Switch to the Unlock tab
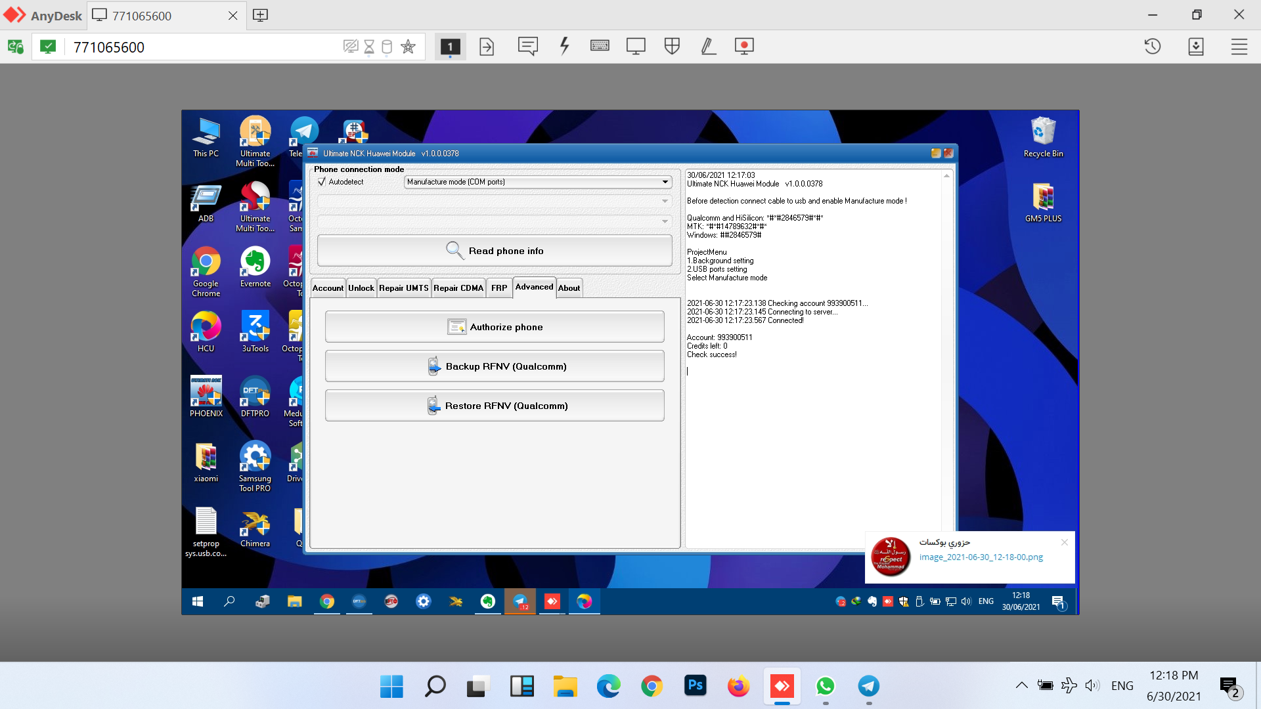1261x709 pixels. (361, 288)
